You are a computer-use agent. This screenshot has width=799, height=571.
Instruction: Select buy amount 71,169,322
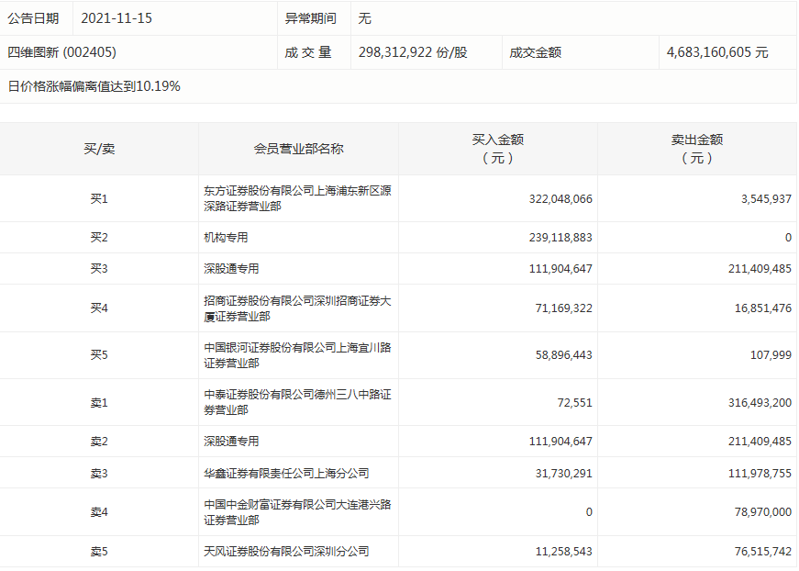coord(563,308)
